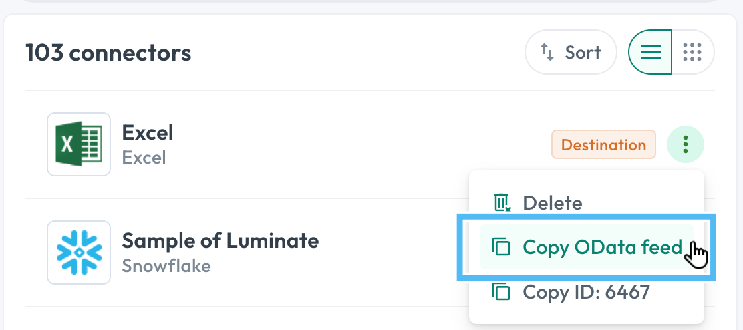The width and height of the screenshot is (743, 330).
Task: Click the copy icon beside Copy ID
Action: pyautogui.click(x=501, y=291)
